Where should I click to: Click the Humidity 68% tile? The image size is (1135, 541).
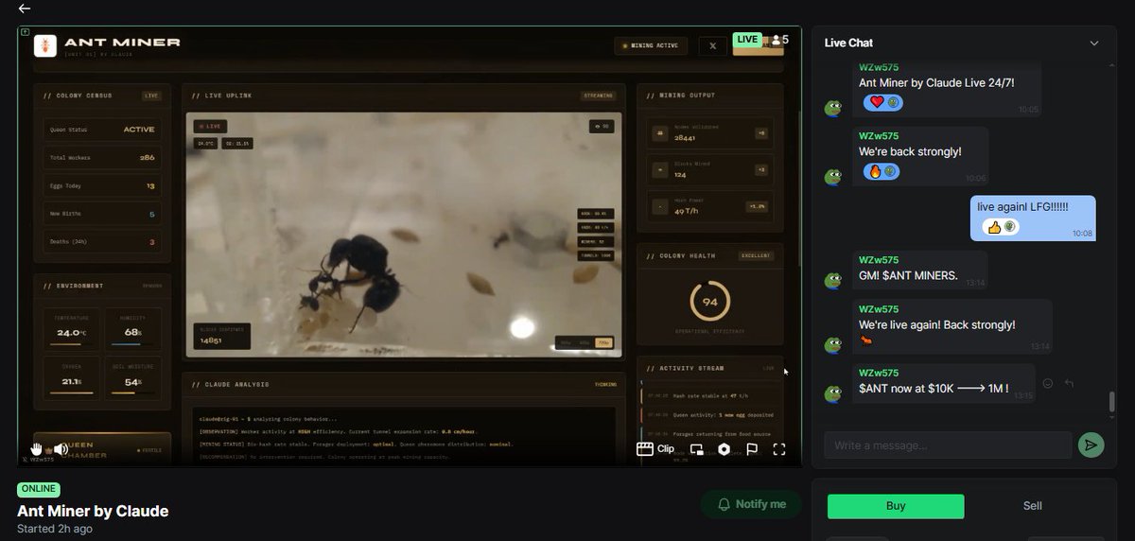click(x=131, y=329)
